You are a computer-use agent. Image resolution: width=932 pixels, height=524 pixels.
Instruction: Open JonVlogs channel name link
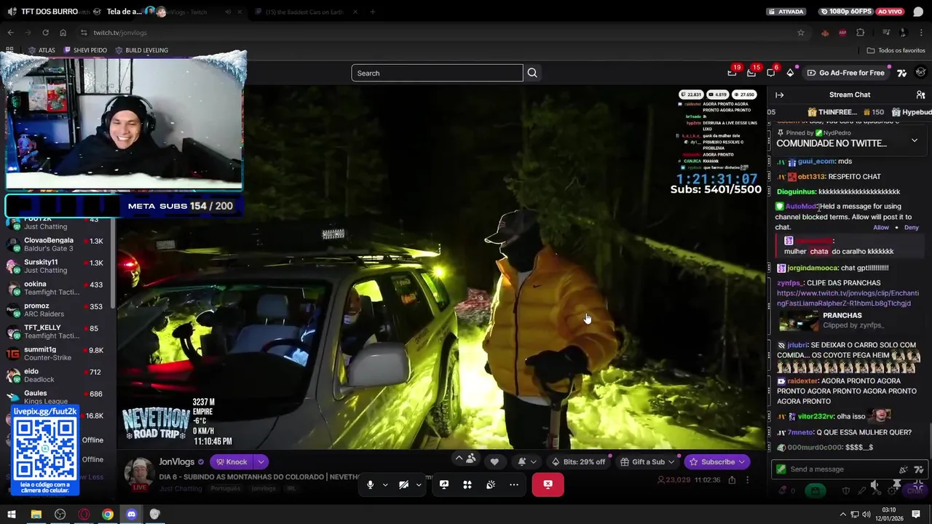click(x=177, y=461)
